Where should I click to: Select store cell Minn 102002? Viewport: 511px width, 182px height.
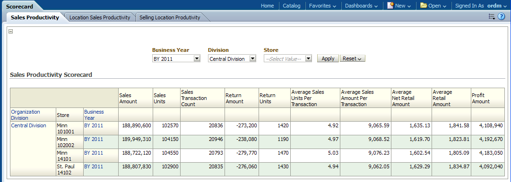pos(70,142)
